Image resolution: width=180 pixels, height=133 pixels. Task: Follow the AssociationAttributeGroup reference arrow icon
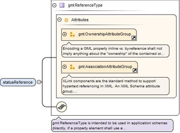(x=135, y=71)
